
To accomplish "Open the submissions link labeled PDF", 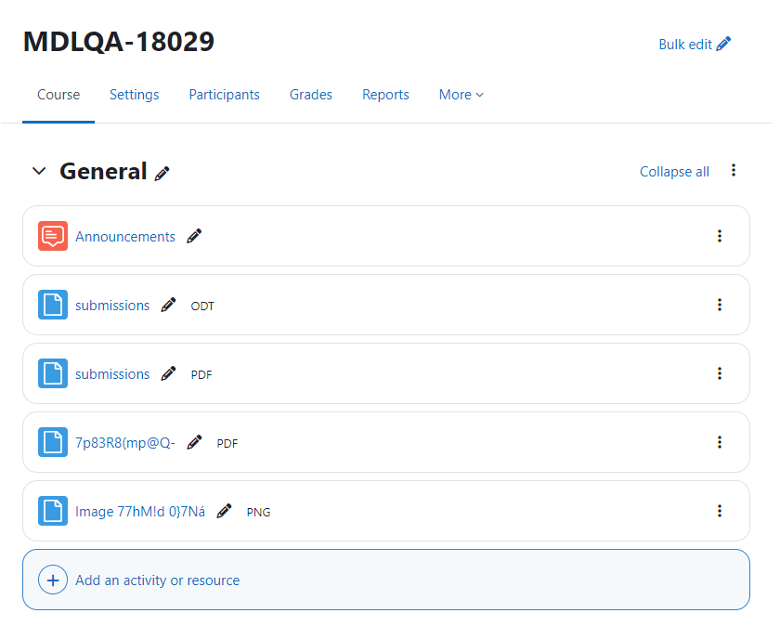I will [x=112, y=373].
